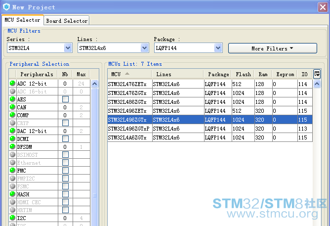Select the STM32L476ZGTx row
The width and height of the screenshot is (330, 226).
210,93
